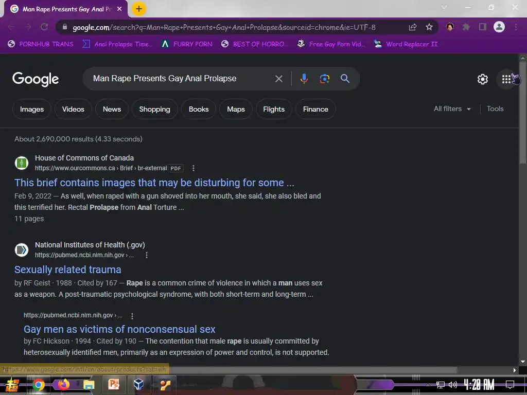Open File Explorer from the taskbar
The height and width of the screenshot is (395, 527).
89,385
